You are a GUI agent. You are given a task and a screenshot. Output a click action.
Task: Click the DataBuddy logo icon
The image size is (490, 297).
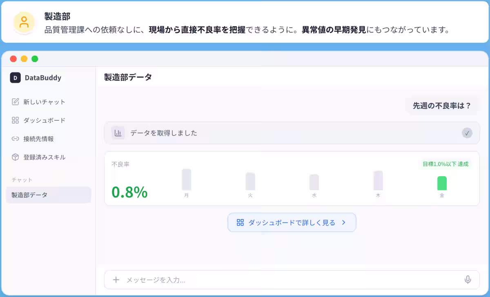tap(15, 78)
